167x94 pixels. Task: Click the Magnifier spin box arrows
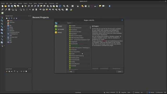tap(133, 92)
